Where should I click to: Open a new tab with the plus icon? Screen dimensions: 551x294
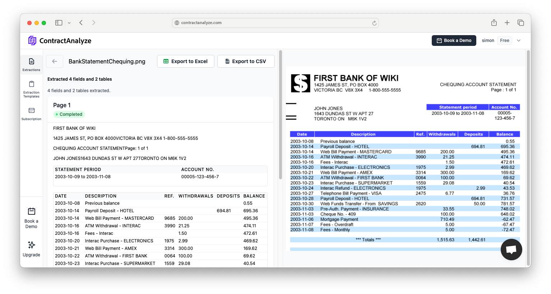(x=507, y=22)
